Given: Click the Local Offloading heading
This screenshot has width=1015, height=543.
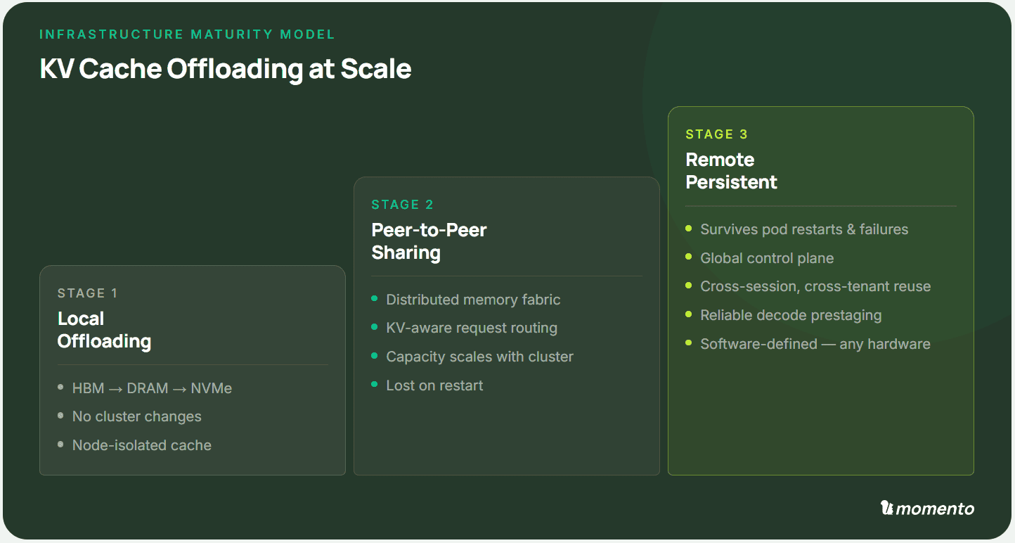Looking at the screenshot, I should [x=104, y=330].
